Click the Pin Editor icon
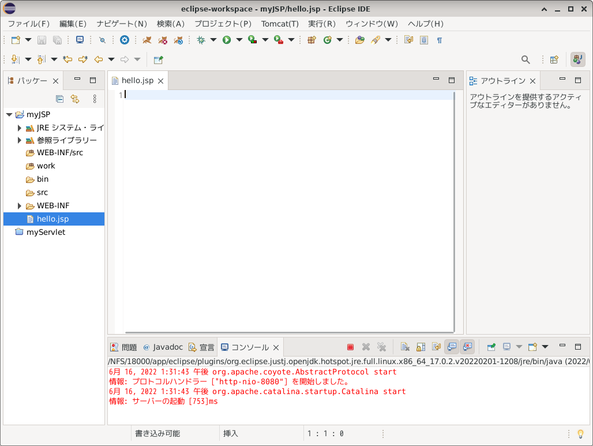 (159, 60)
